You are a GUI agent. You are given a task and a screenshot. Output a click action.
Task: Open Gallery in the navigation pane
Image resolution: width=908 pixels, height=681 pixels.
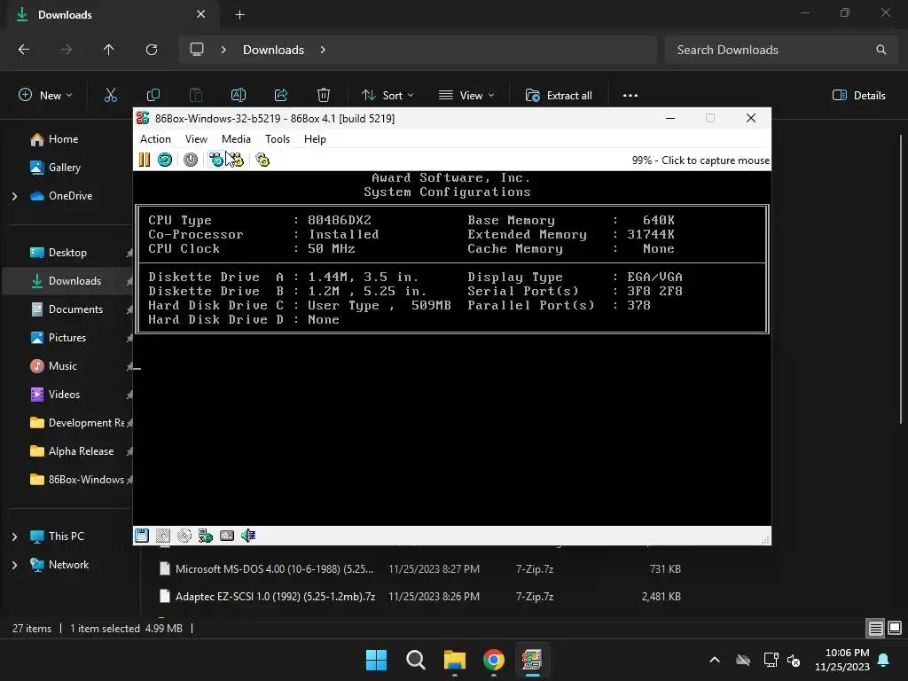tap(64, 168)
